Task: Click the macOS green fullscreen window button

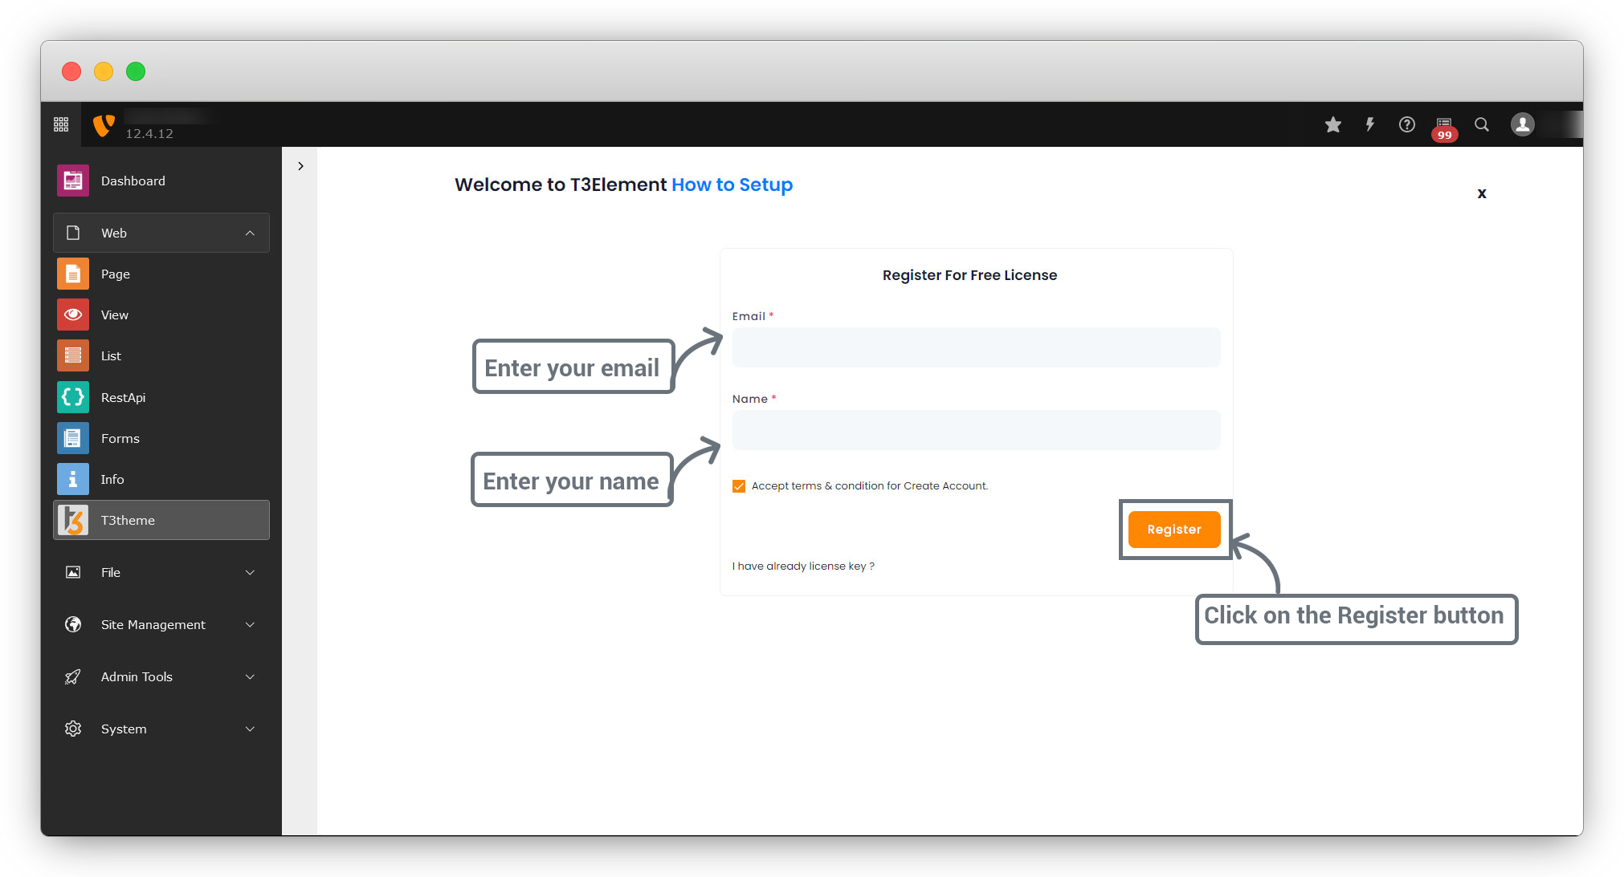Action: pos(136,71)
